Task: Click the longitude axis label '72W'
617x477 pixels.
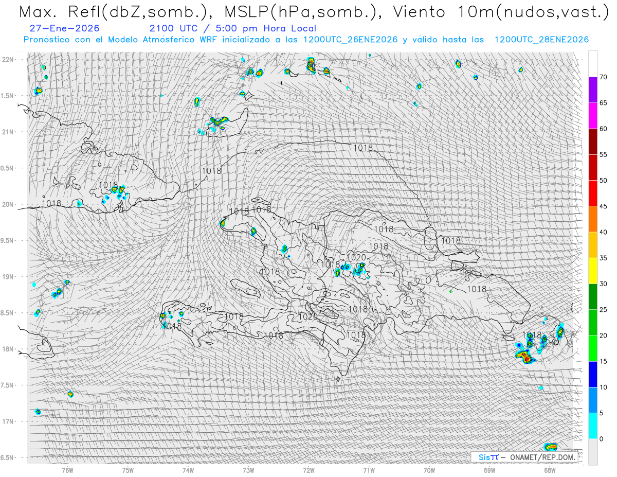Action: 309,470
